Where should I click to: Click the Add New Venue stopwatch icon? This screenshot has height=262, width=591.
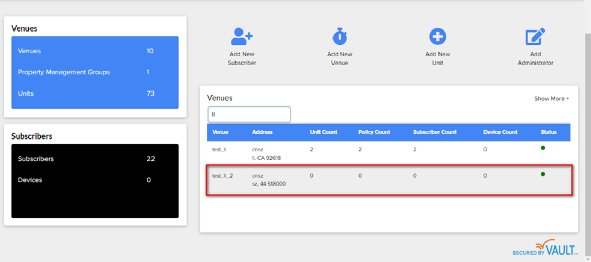point(340,37)
